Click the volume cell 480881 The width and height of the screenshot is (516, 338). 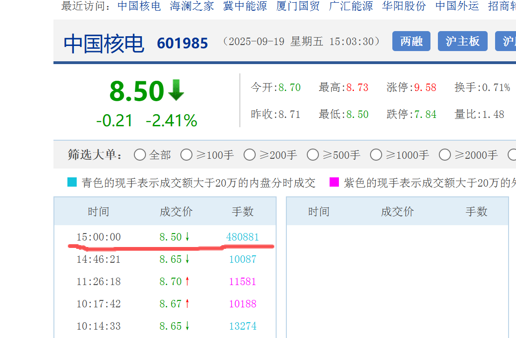[243, 237]
